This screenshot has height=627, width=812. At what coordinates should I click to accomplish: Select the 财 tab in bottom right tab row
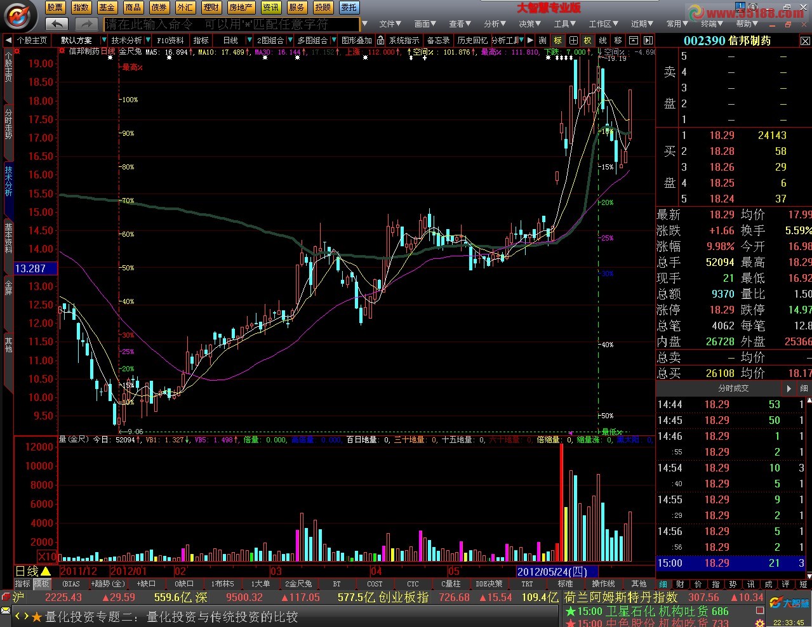(680, 584)
